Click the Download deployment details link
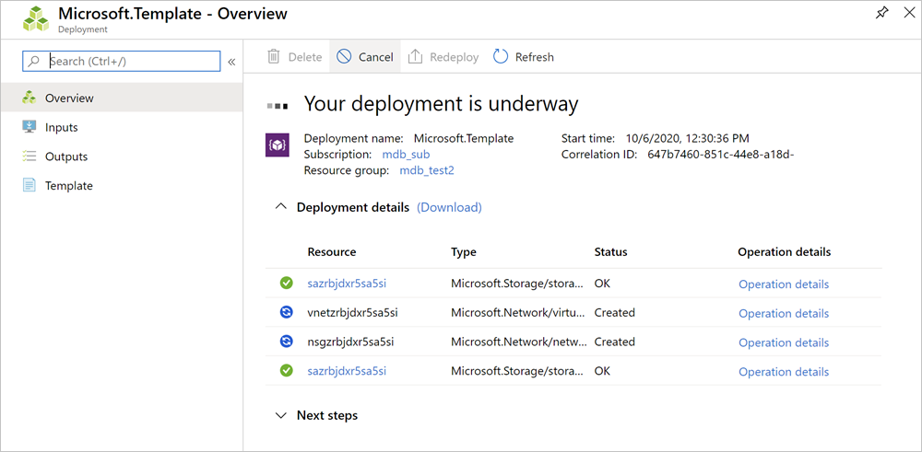Screen dimensions: 922x452 tap(449, 208)
